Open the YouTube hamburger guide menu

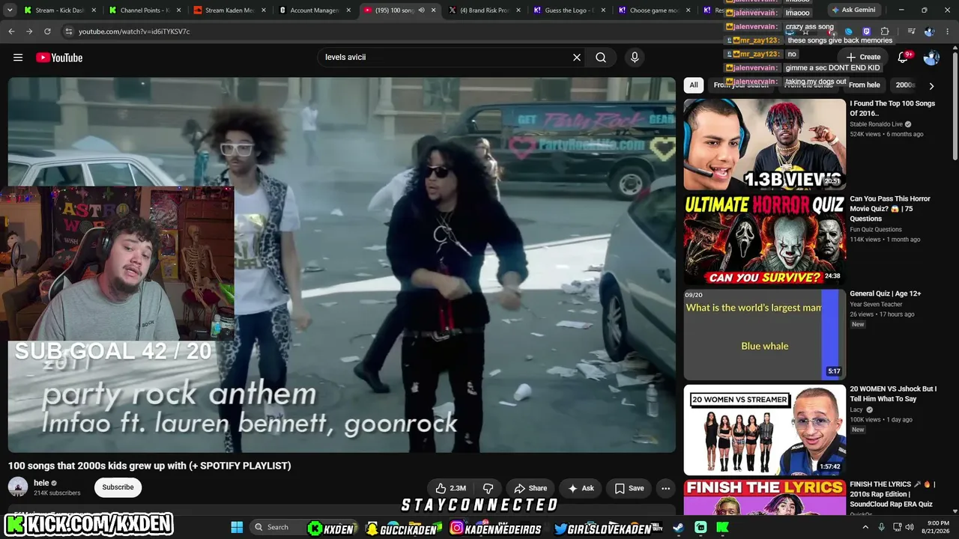click(18, 58)
